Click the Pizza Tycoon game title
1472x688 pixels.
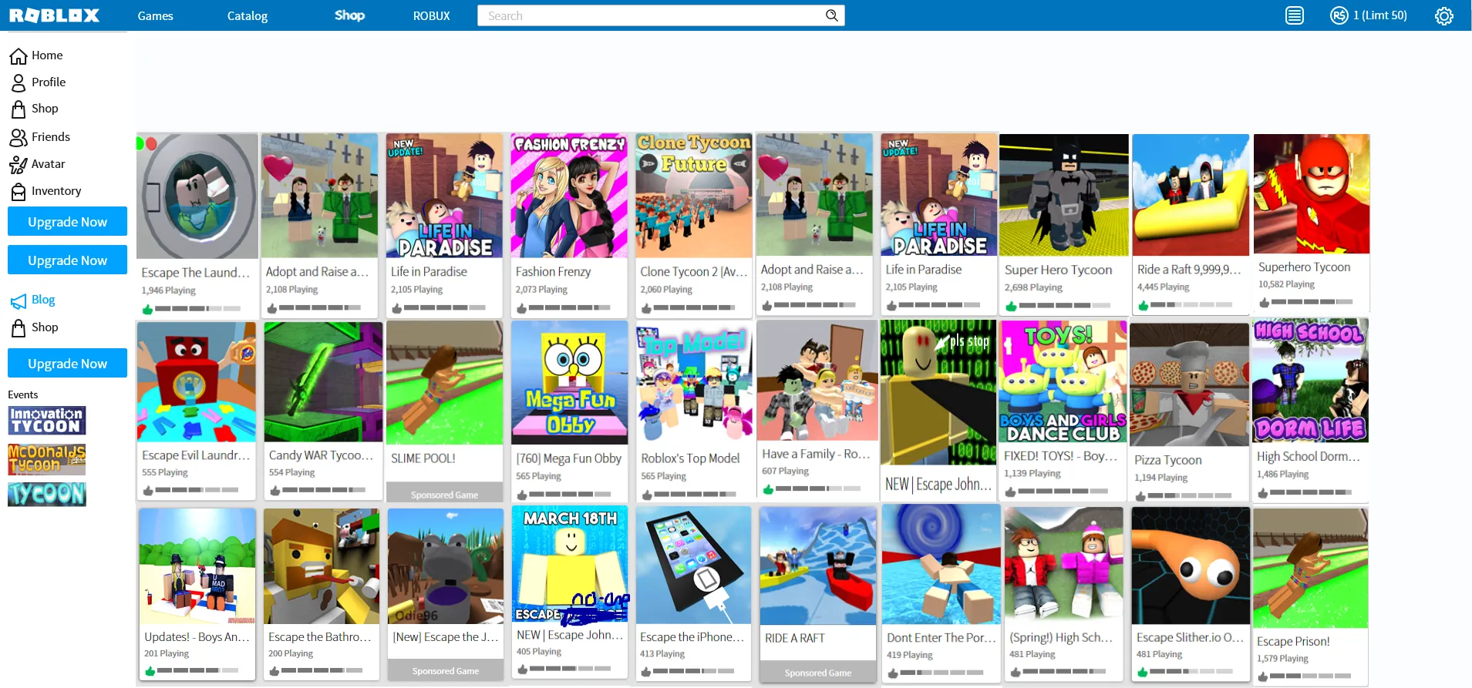tap(1167, 460)
